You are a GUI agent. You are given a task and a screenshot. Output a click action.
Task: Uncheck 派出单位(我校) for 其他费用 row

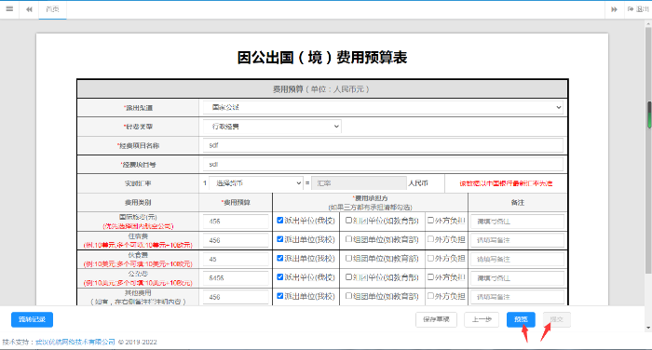tap(280, 296)
